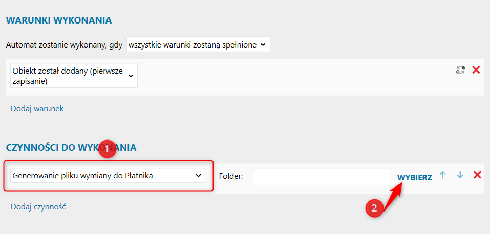Screen dimensions: 490x234
Task: Click the red arrow pointing to WYBIERZ
Action: (393, 198)
